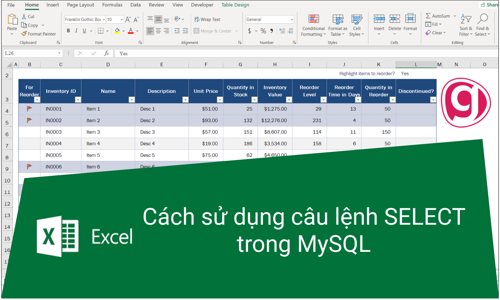This screenshot has height=300, width=500.
Task: Click the Name Box showing L26
Action: coord(31,53)
